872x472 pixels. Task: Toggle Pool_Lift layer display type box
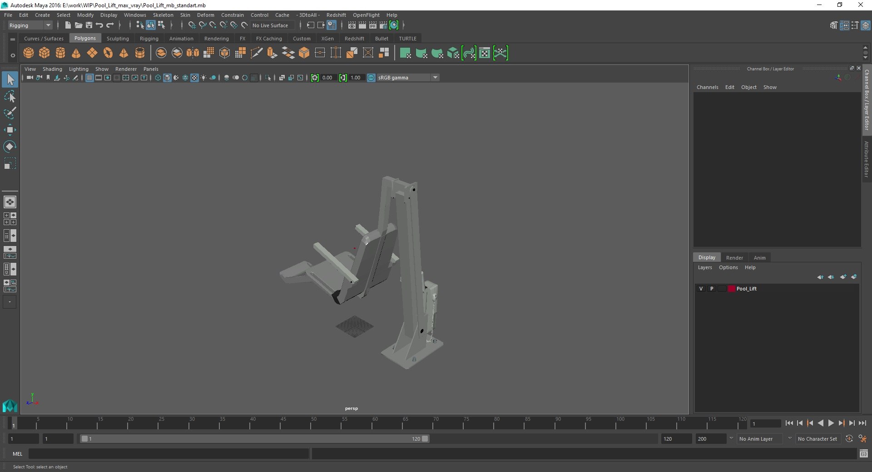[722, 289]
